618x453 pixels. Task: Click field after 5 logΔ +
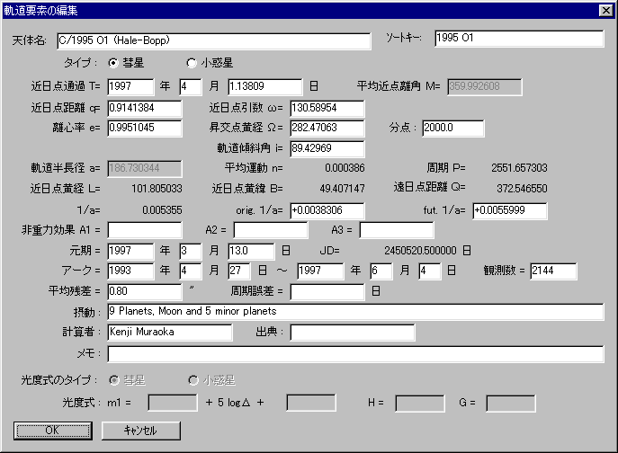(311, 403)
